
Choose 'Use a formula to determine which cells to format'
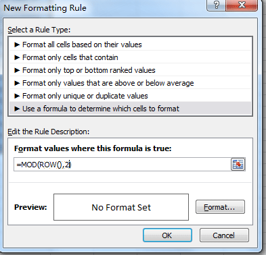[x=130, y=109]
